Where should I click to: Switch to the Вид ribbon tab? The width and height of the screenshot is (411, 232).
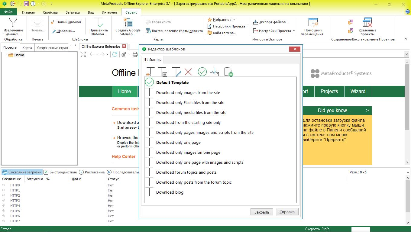(91, 12)
